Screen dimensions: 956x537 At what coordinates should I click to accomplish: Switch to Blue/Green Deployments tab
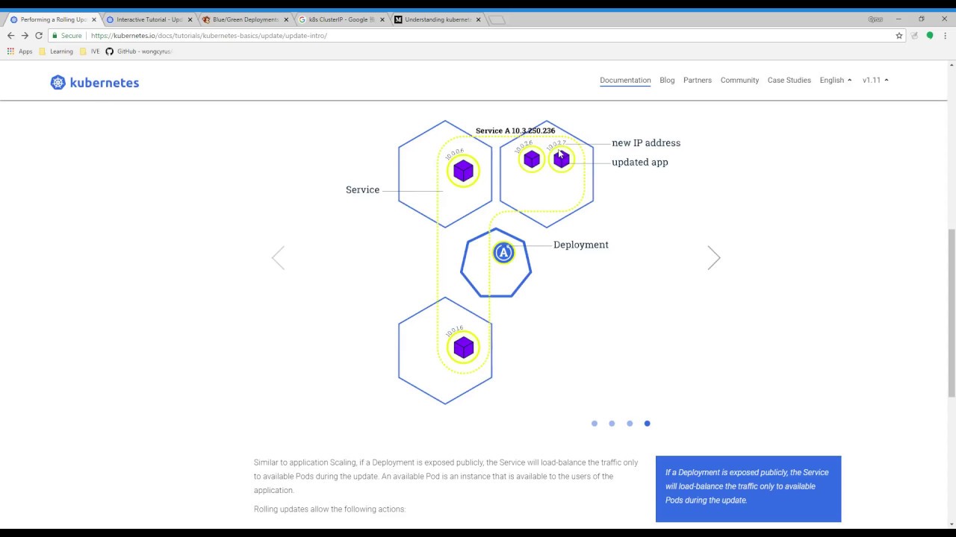pos(244,20)
